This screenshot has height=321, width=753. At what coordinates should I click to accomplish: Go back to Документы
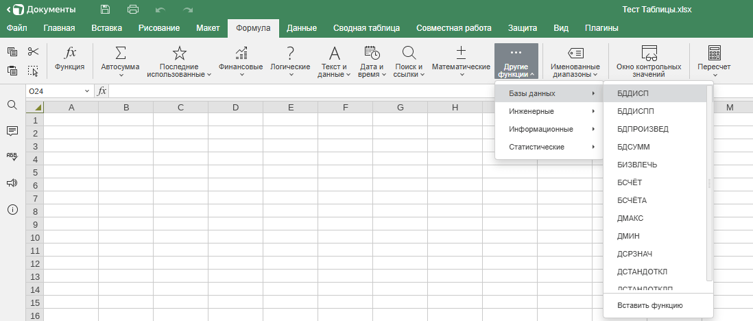click(x=41, y=10)
